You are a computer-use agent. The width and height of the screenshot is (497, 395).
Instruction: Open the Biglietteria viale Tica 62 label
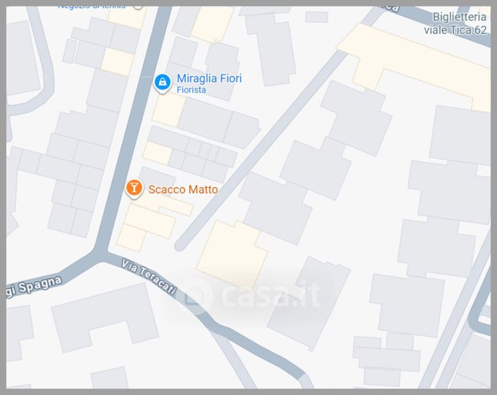pos(455,24)
